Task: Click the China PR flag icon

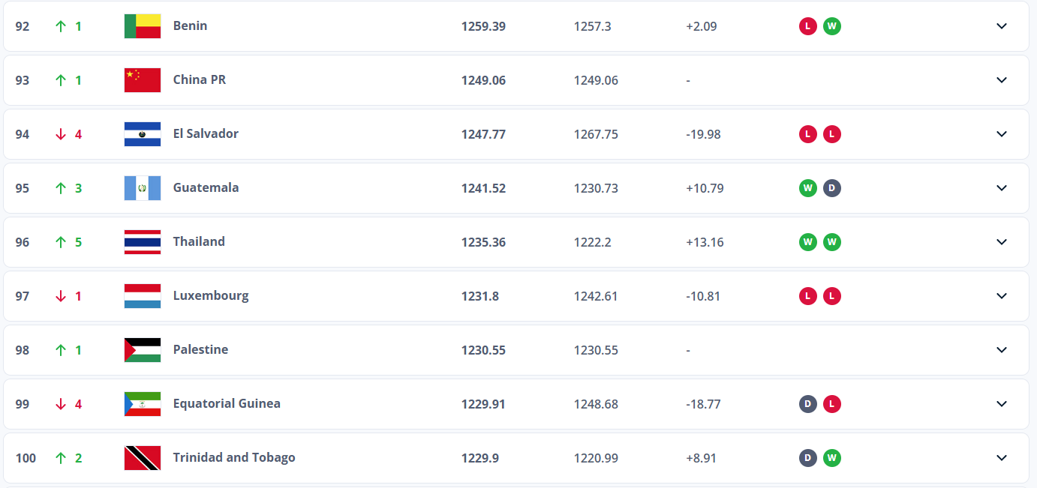Action: click(x=143, y=80)
